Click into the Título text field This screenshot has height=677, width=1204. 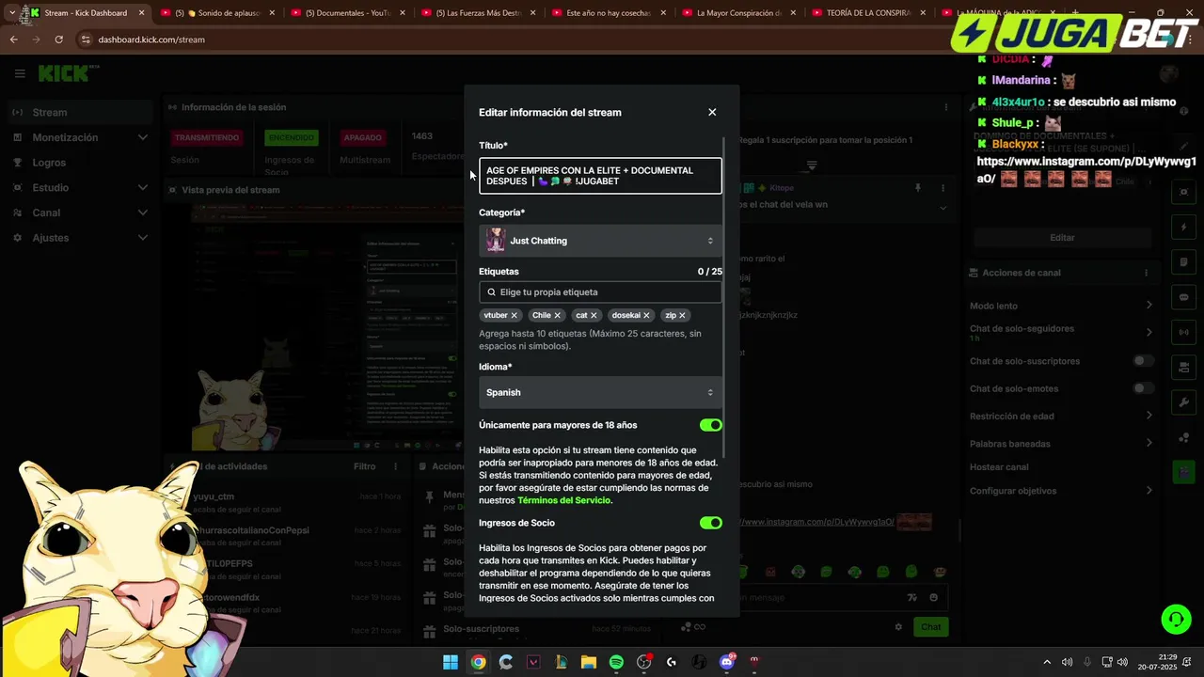tap(600, 176)
